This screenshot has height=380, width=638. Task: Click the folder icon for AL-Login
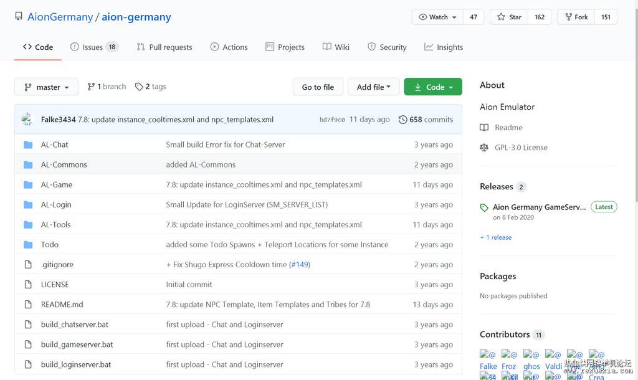(28, 204)
